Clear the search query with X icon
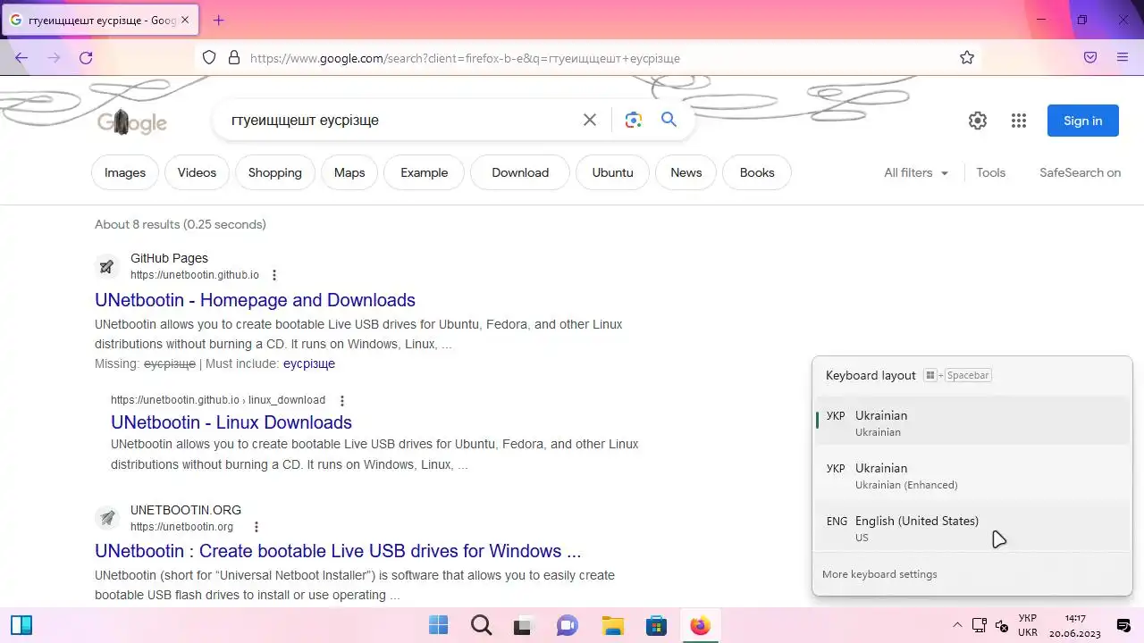1144x643 pixels. point(590,120)
